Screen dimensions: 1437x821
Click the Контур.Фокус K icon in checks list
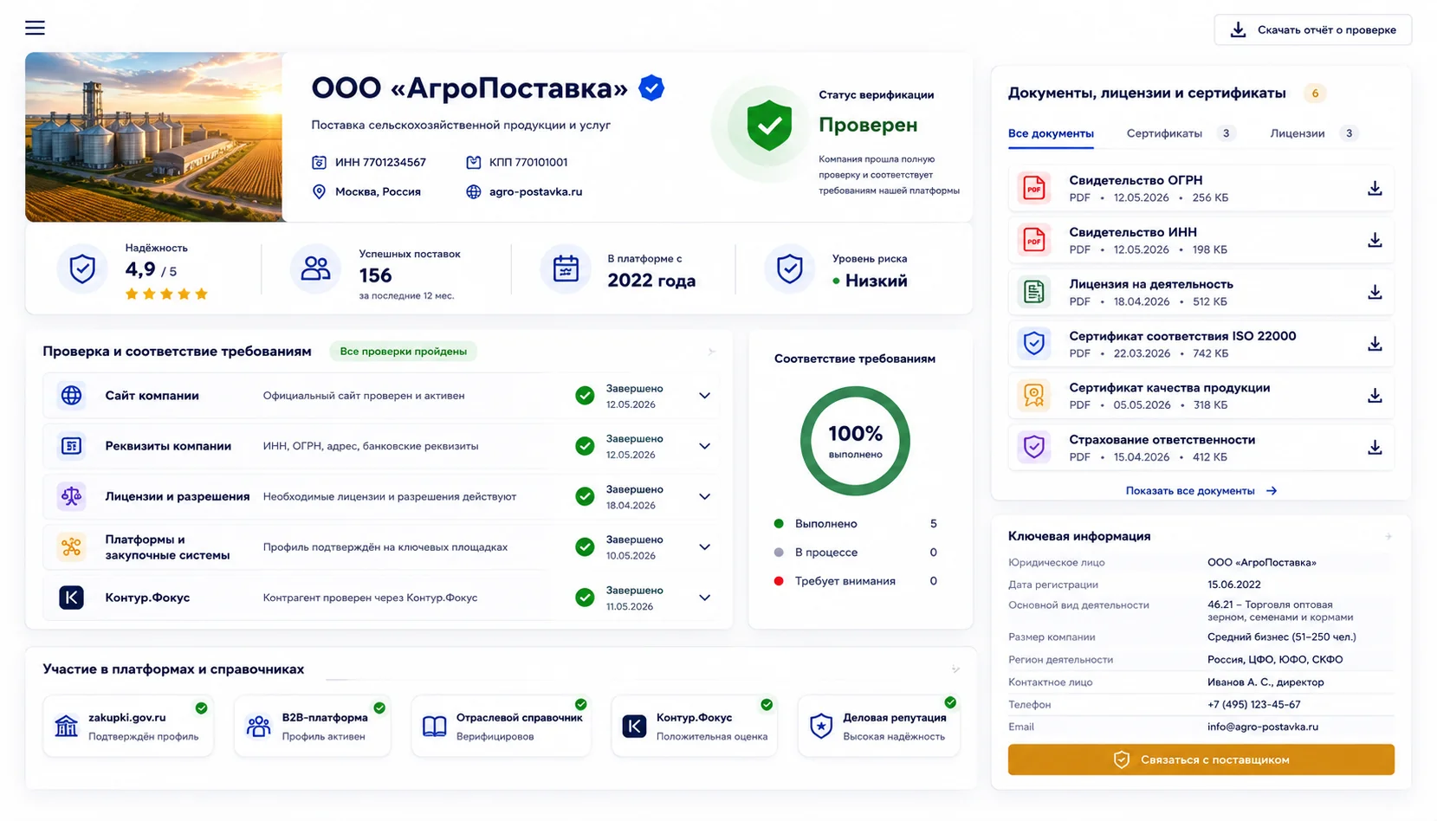(x=71, y=598)
